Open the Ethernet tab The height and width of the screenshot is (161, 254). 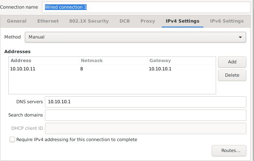click(48, 21)
